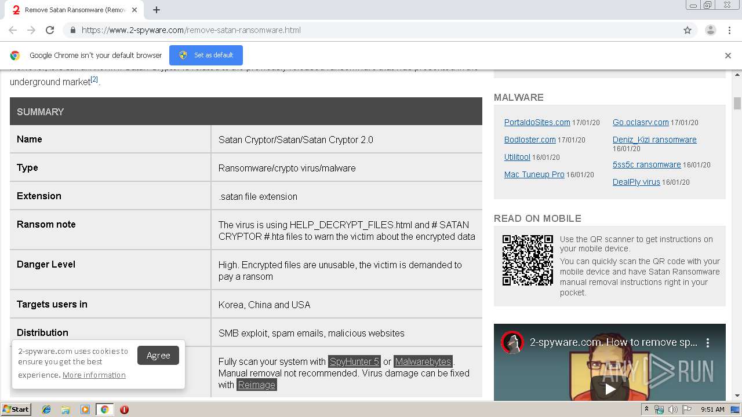Open video options three-dot menu
742x417 pixels.
[x=708, y=343]
